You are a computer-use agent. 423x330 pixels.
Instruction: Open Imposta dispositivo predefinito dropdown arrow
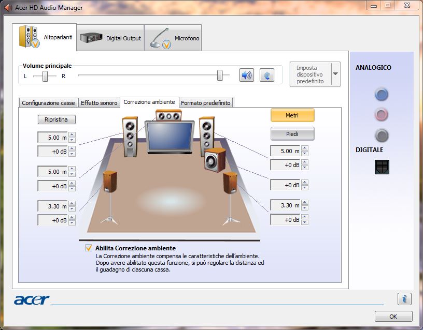tap(335, 74)
